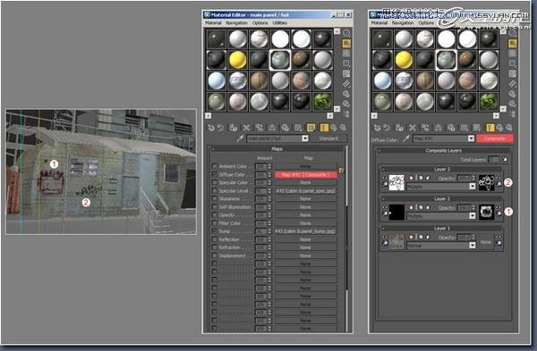Open map name dropdown in right editor
Screen dimensions: 537x351
[472, 138]
